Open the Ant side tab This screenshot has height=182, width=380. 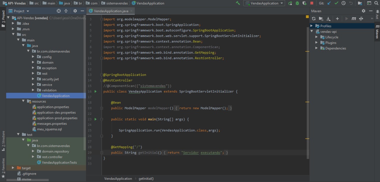(377, 14)
